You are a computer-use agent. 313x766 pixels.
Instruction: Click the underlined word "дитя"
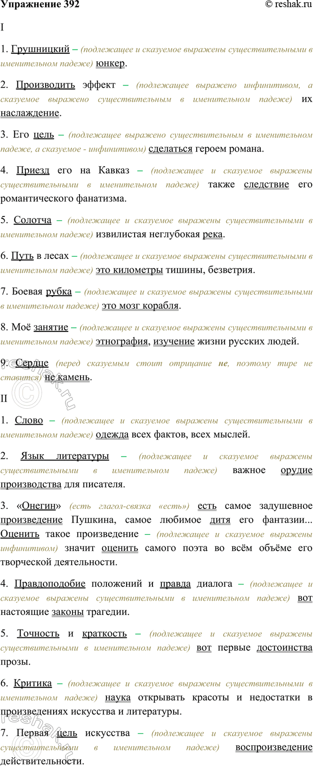click(220, 520)
